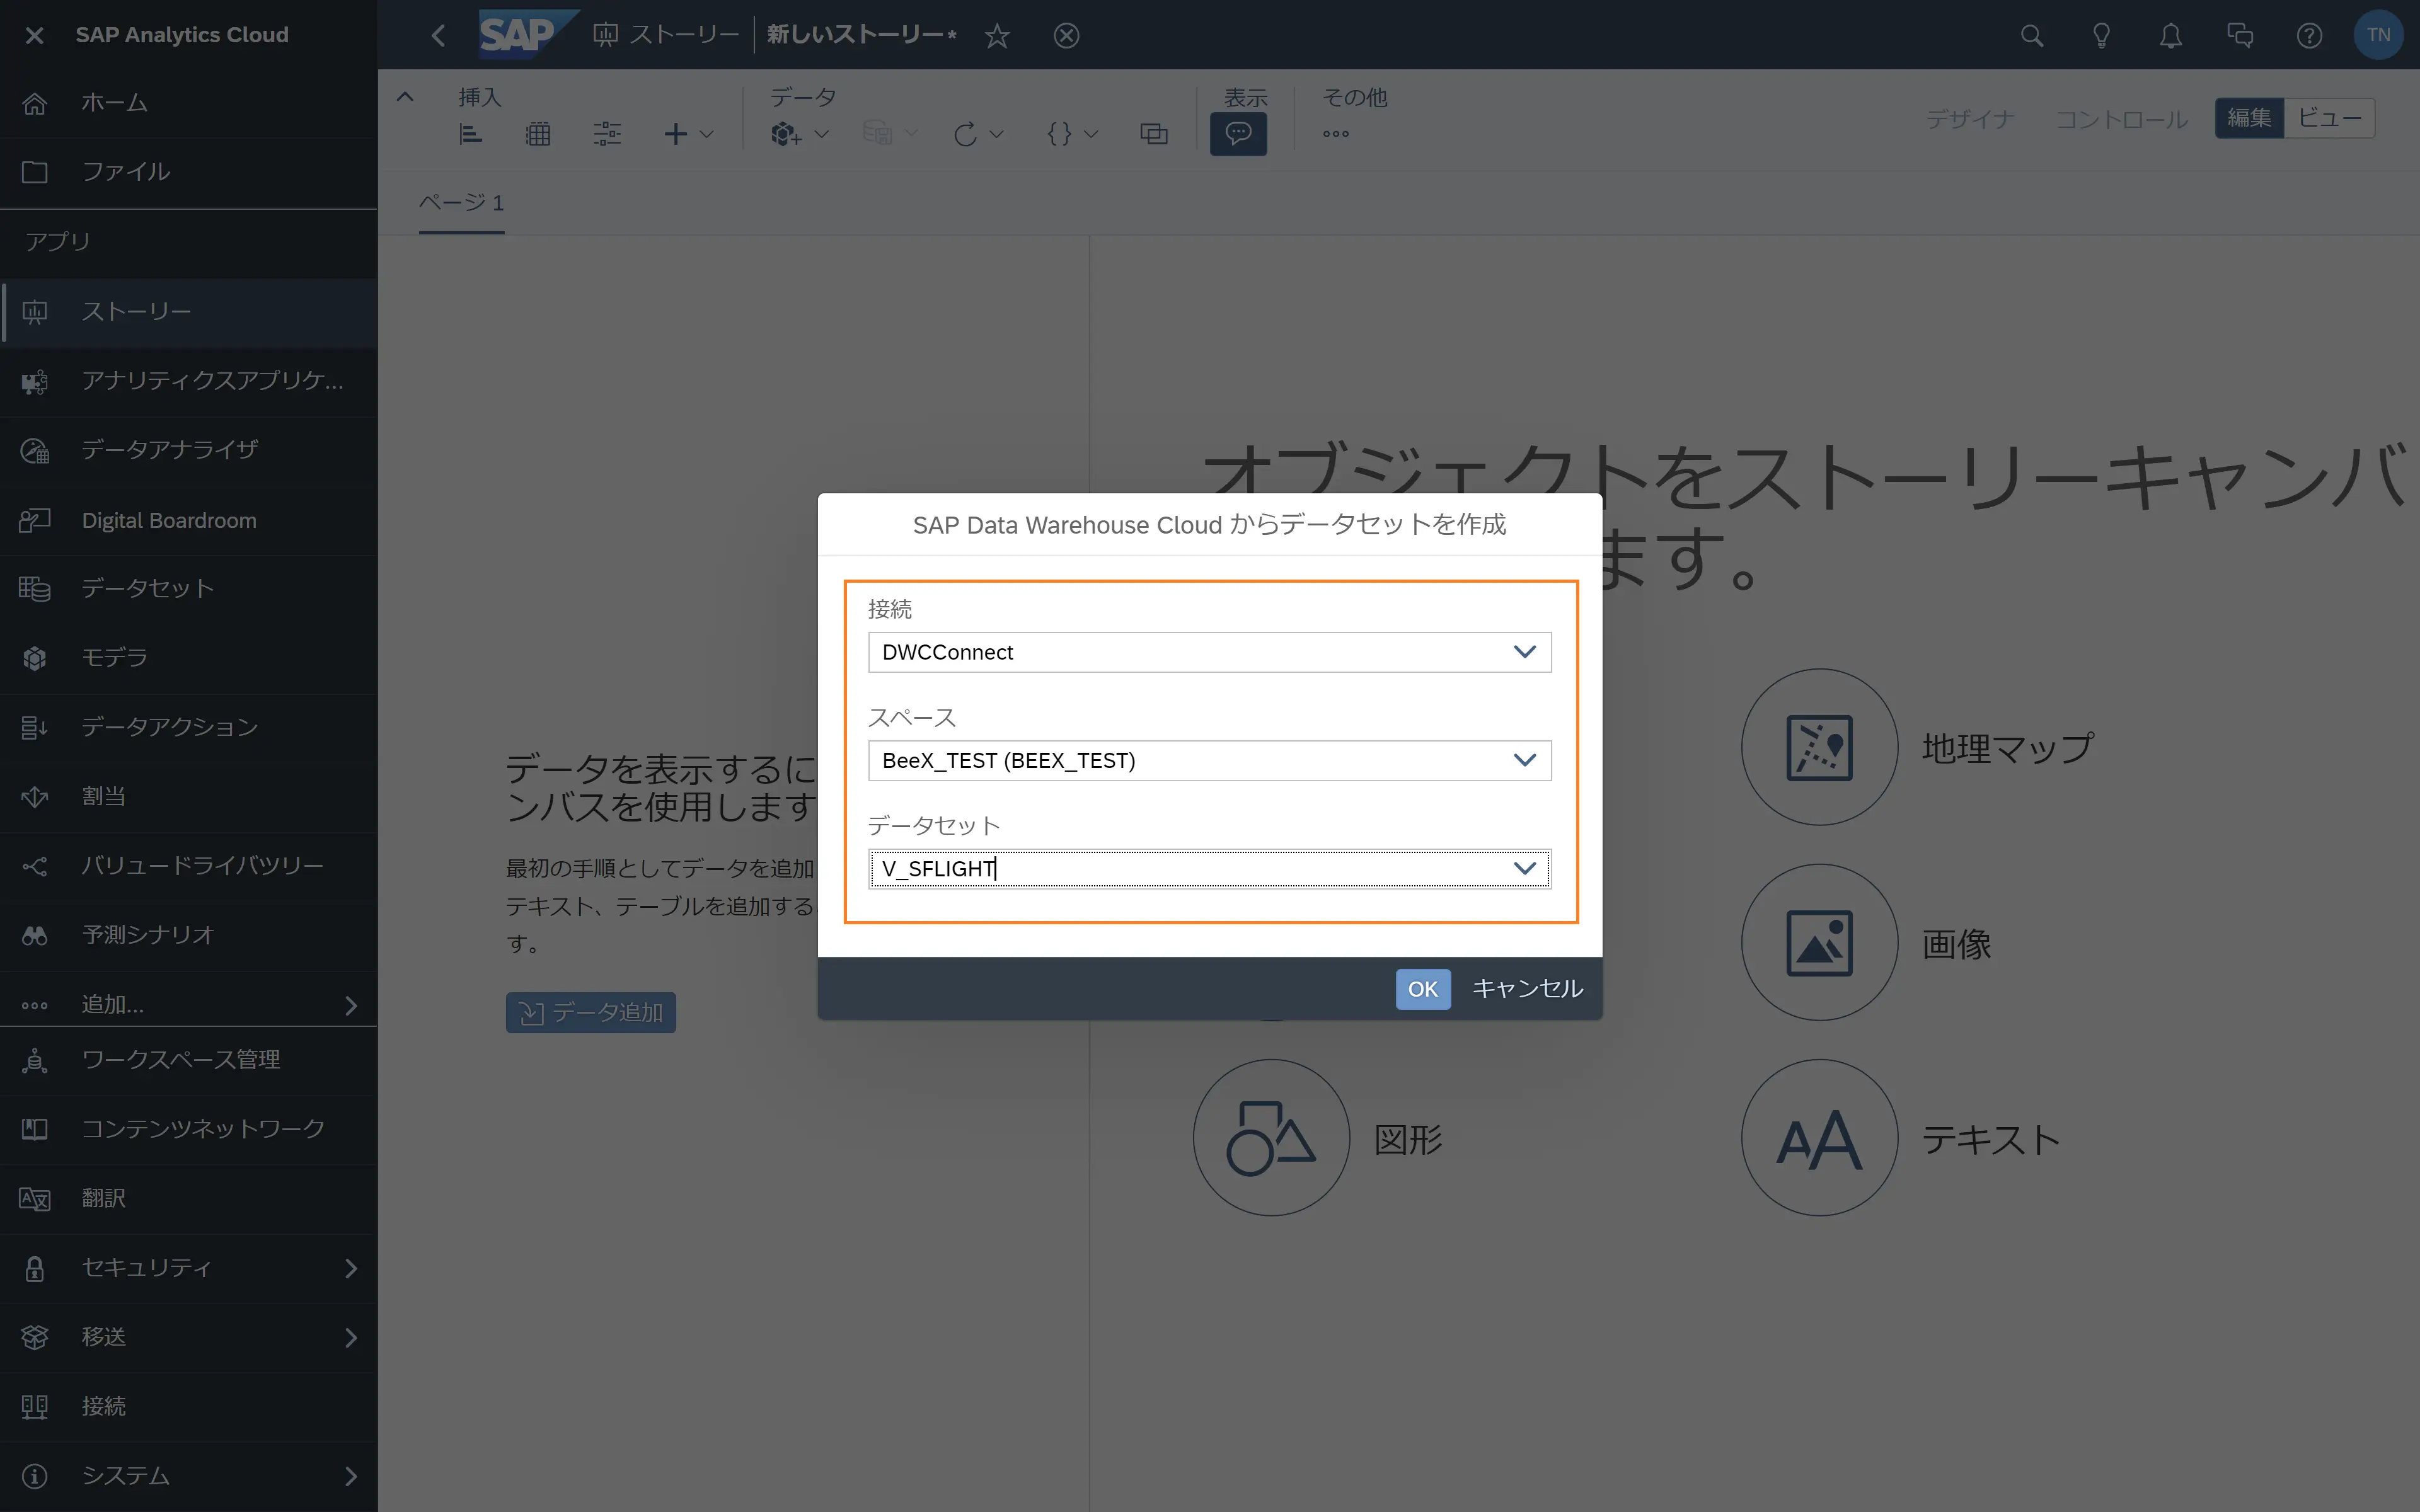
Task: Click the ストーリー breadcrumb in the header
Action: [666, 35]
